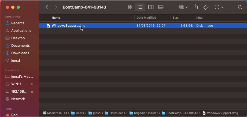
Task: Click the 1,61 GB size cell
Action: 186,26
